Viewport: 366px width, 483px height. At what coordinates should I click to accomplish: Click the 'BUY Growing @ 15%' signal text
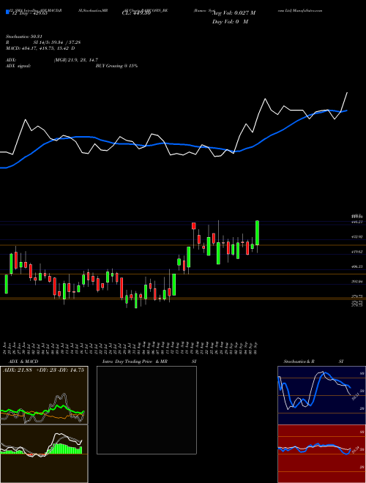pos(117,66)
